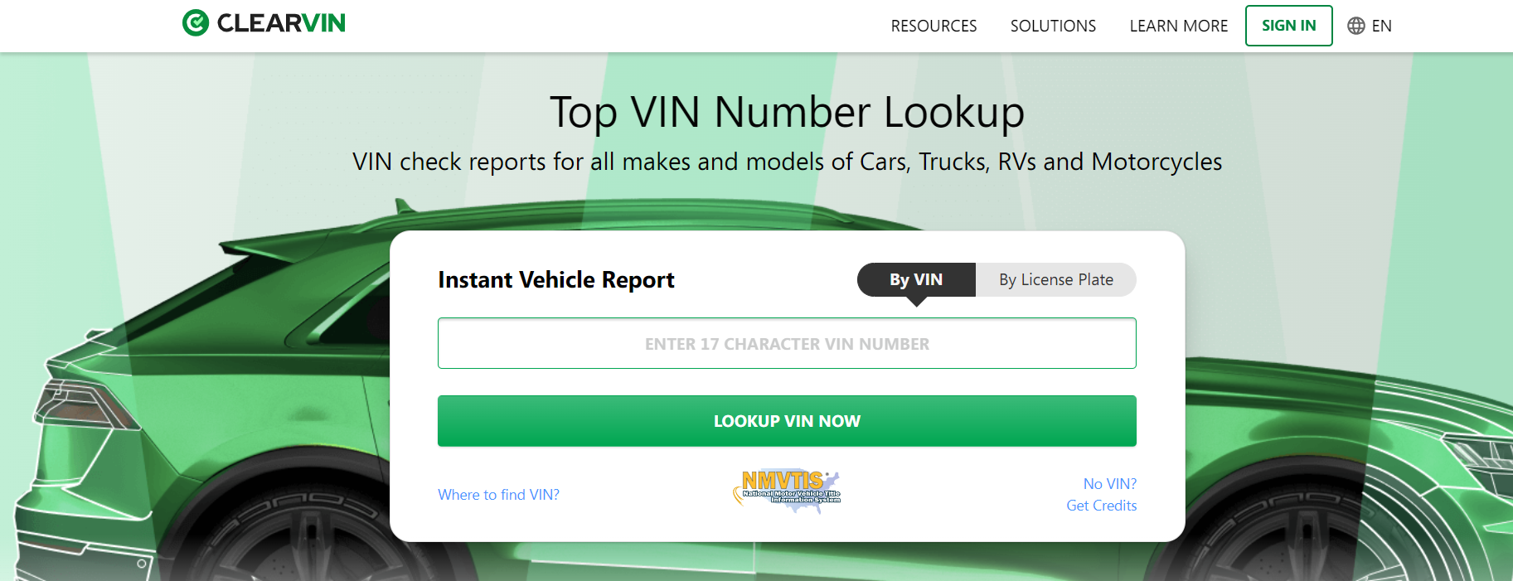Open the language globe icon

1356,26
